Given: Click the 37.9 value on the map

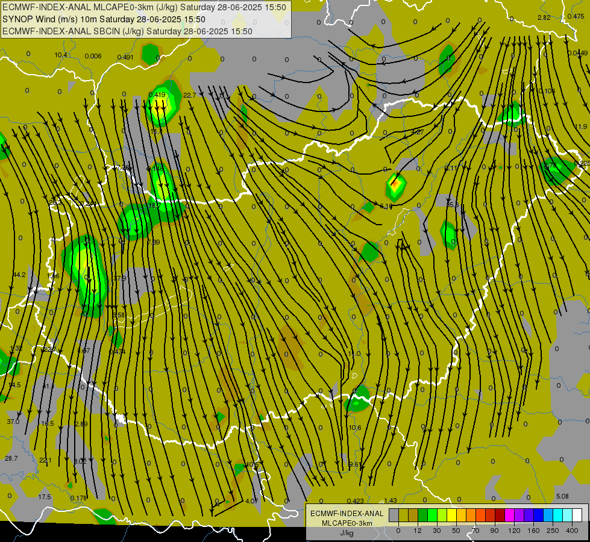Looking at the screenshot, I should (x=120, y=278).
